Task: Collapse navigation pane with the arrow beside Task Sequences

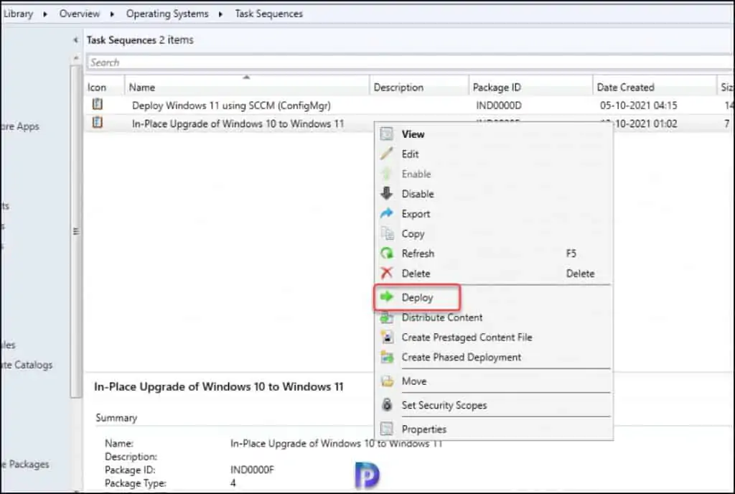Action: (x=75, y=40)
